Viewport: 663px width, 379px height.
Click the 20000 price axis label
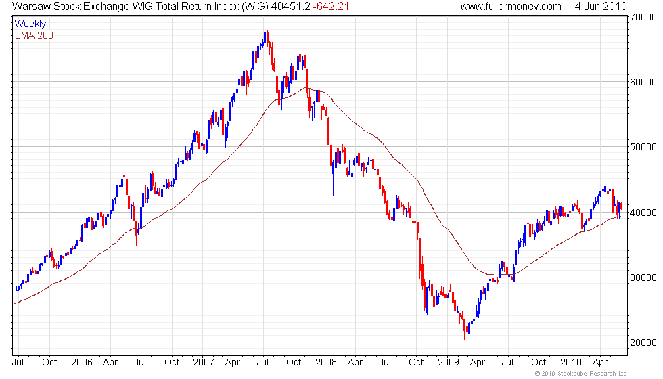[x=643, y=342]
